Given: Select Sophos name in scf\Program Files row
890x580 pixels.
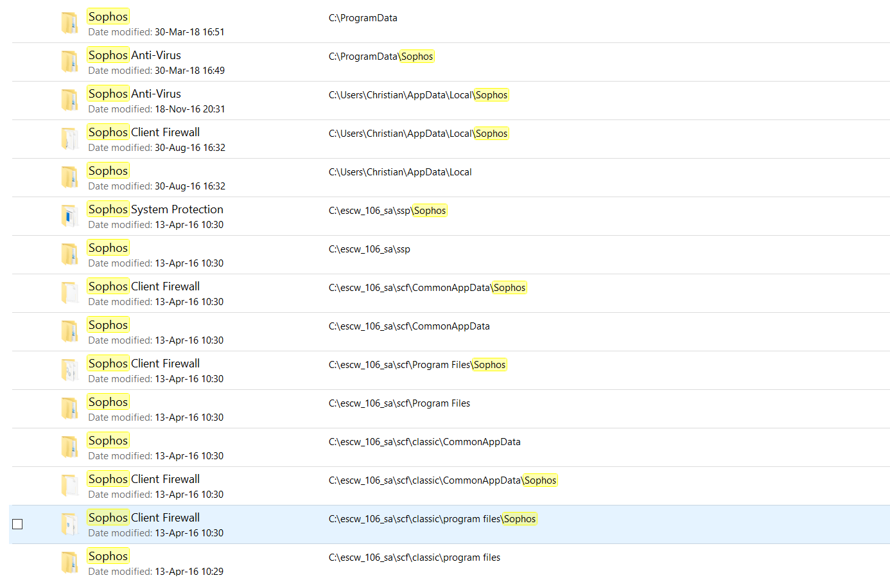Looking at the screenshot, I should pos(108,402).
